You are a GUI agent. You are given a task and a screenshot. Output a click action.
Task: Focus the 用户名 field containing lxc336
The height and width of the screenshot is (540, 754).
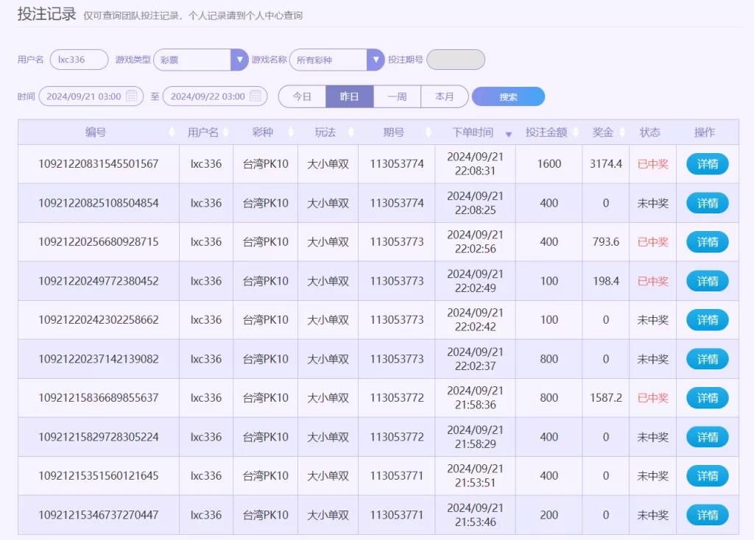[79, 60]
